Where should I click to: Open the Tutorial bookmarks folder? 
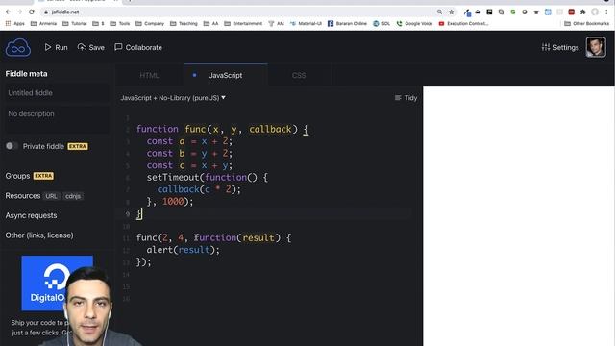point(75,23)
